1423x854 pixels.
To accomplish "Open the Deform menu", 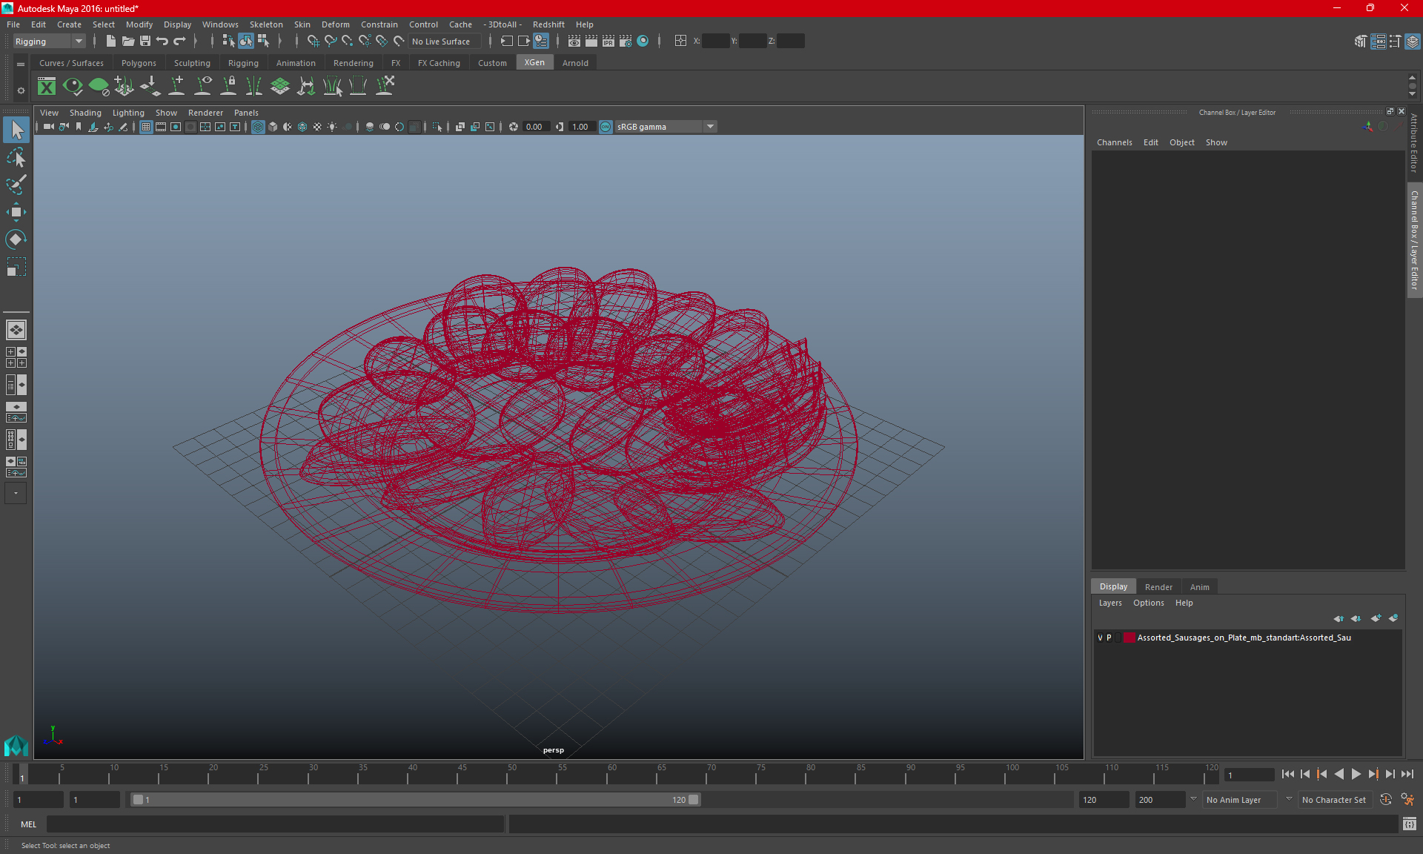I will (335, 24).
